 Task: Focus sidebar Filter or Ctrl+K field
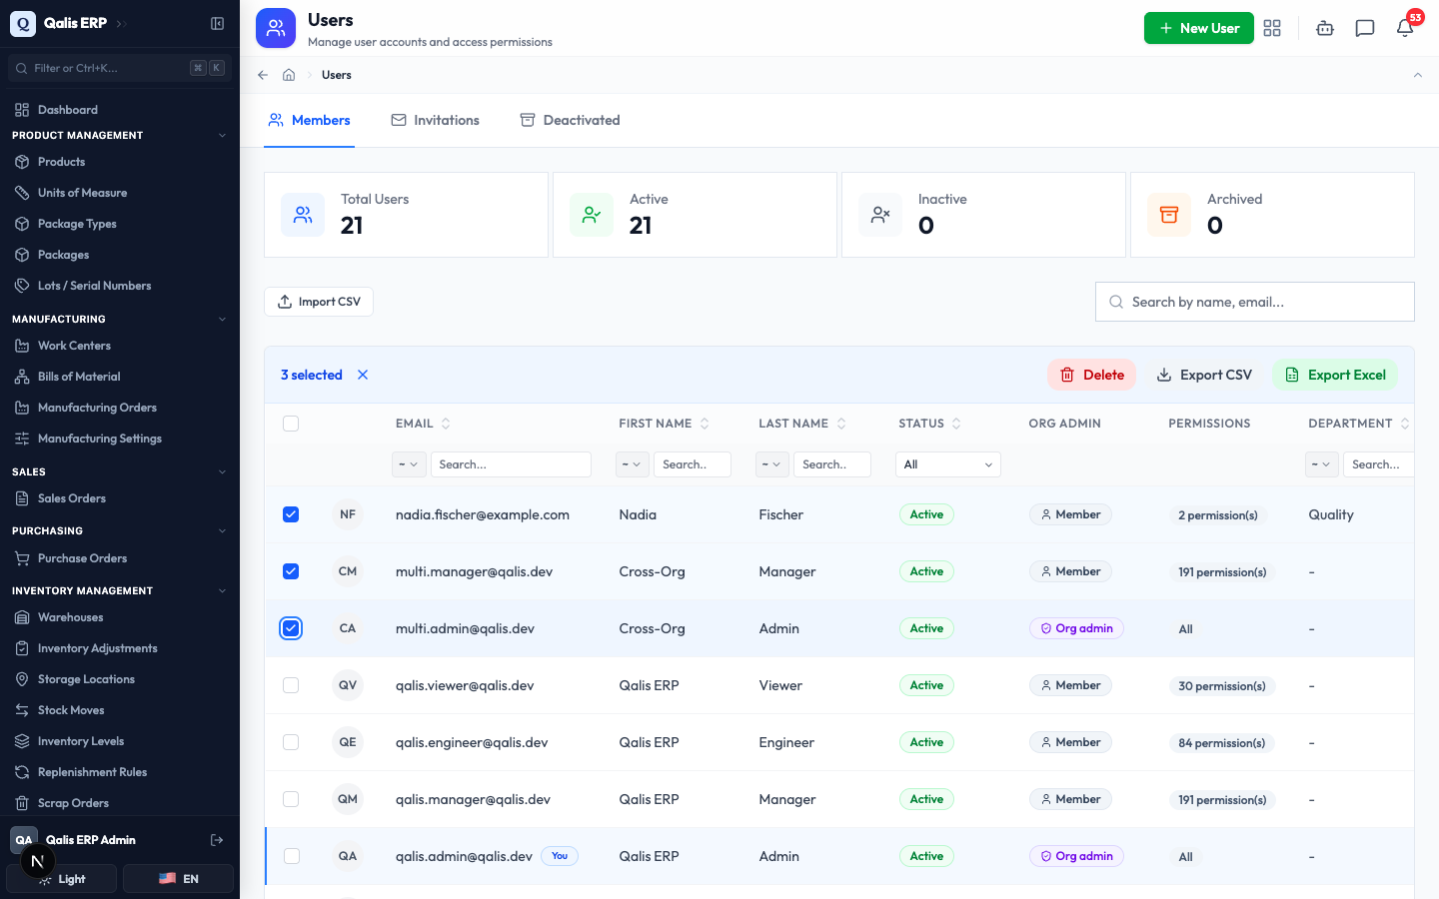[119, 68]
